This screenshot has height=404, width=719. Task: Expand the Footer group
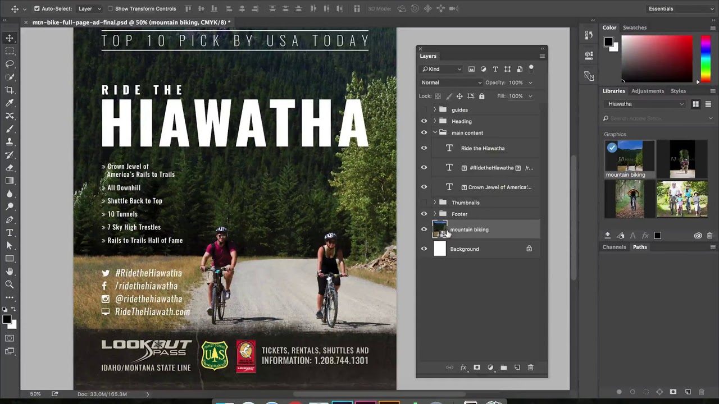pos(434,214)
